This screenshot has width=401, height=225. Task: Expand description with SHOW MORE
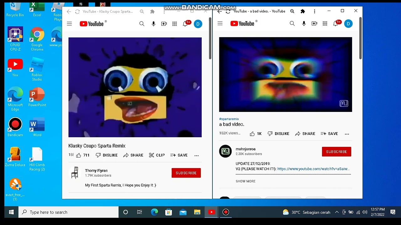(x=246, y=181)
